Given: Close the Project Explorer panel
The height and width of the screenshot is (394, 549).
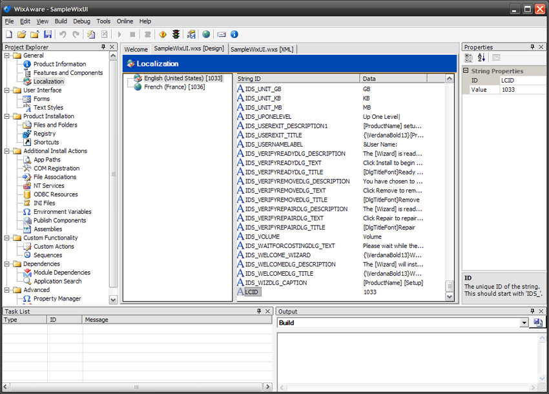Looking at the screenshot, I should (x=112, y=47).
